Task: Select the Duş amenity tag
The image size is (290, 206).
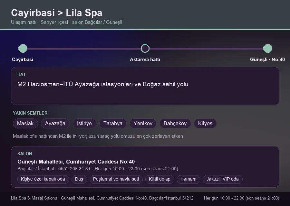Action: tap(79, 179)
